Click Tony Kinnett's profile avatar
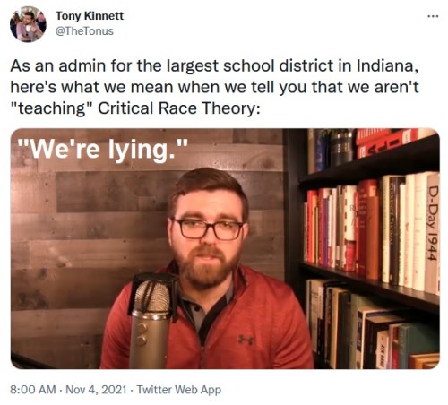The height and width of the screenshot is (405, 448). 28,24
